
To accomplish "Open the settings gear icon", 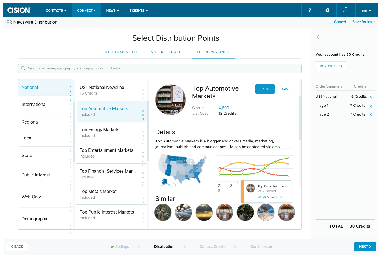I will click(327, 10).
